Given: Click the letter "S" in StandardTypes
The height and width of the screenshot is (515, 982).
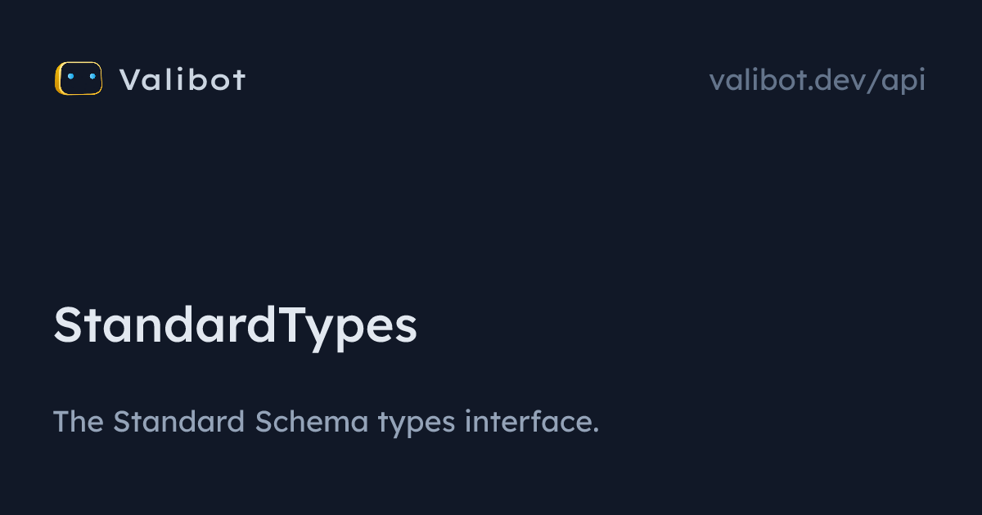Looking at the screenshot, I should coord(70,325).
